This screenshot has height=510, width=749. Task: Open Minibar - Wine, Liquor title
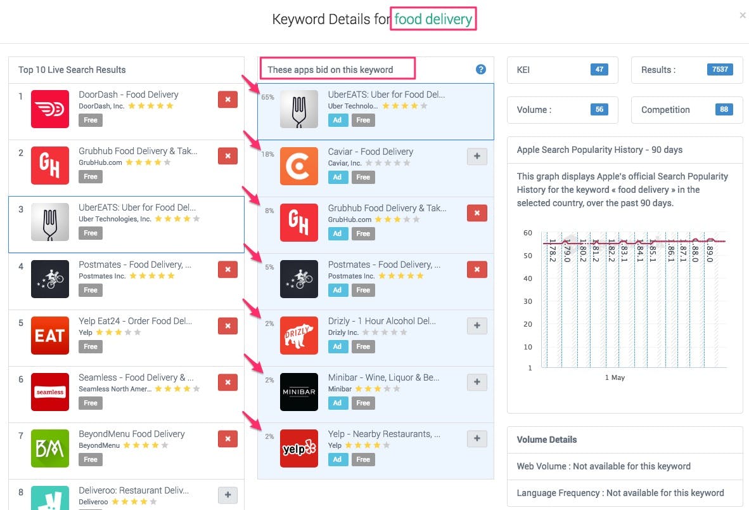pyautogui.click(x=383, y=377)
